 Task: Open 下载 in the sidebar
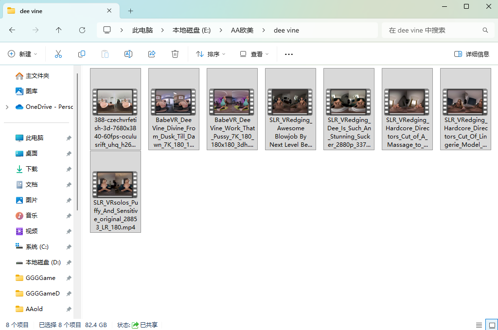[32, 169]
